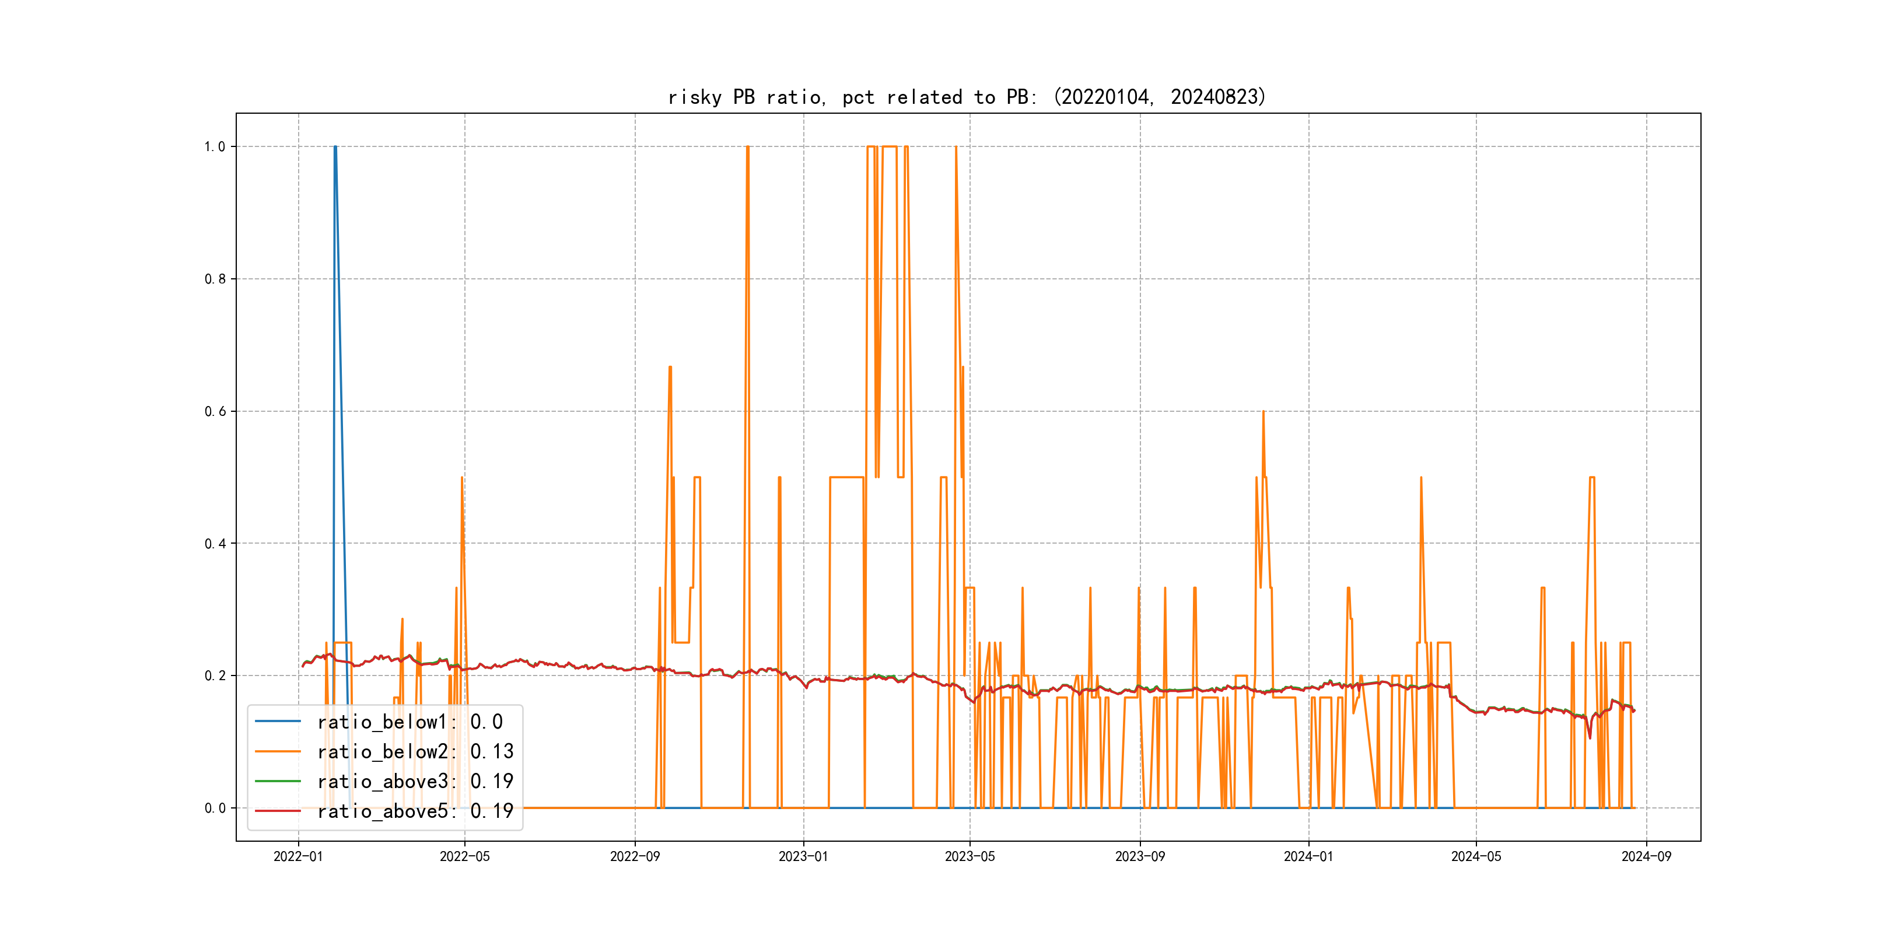
Task: Click the 1.0 y-axis tick label
Action: coord(215,147)
